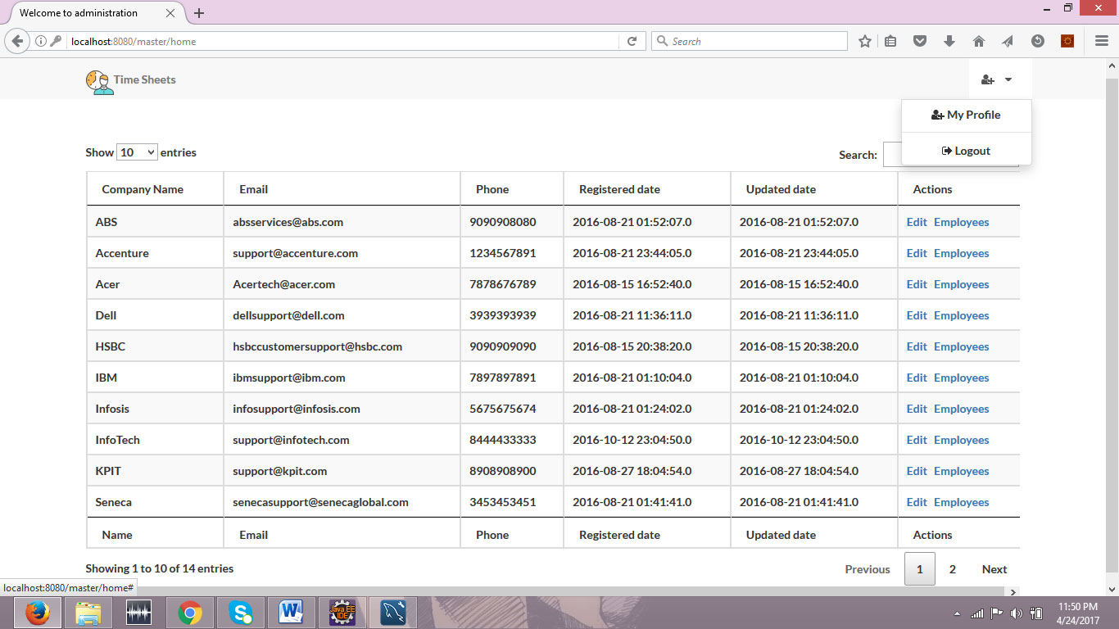Click the browser home icon
This screenshot has height=629, width=1119.
[978, 42]
